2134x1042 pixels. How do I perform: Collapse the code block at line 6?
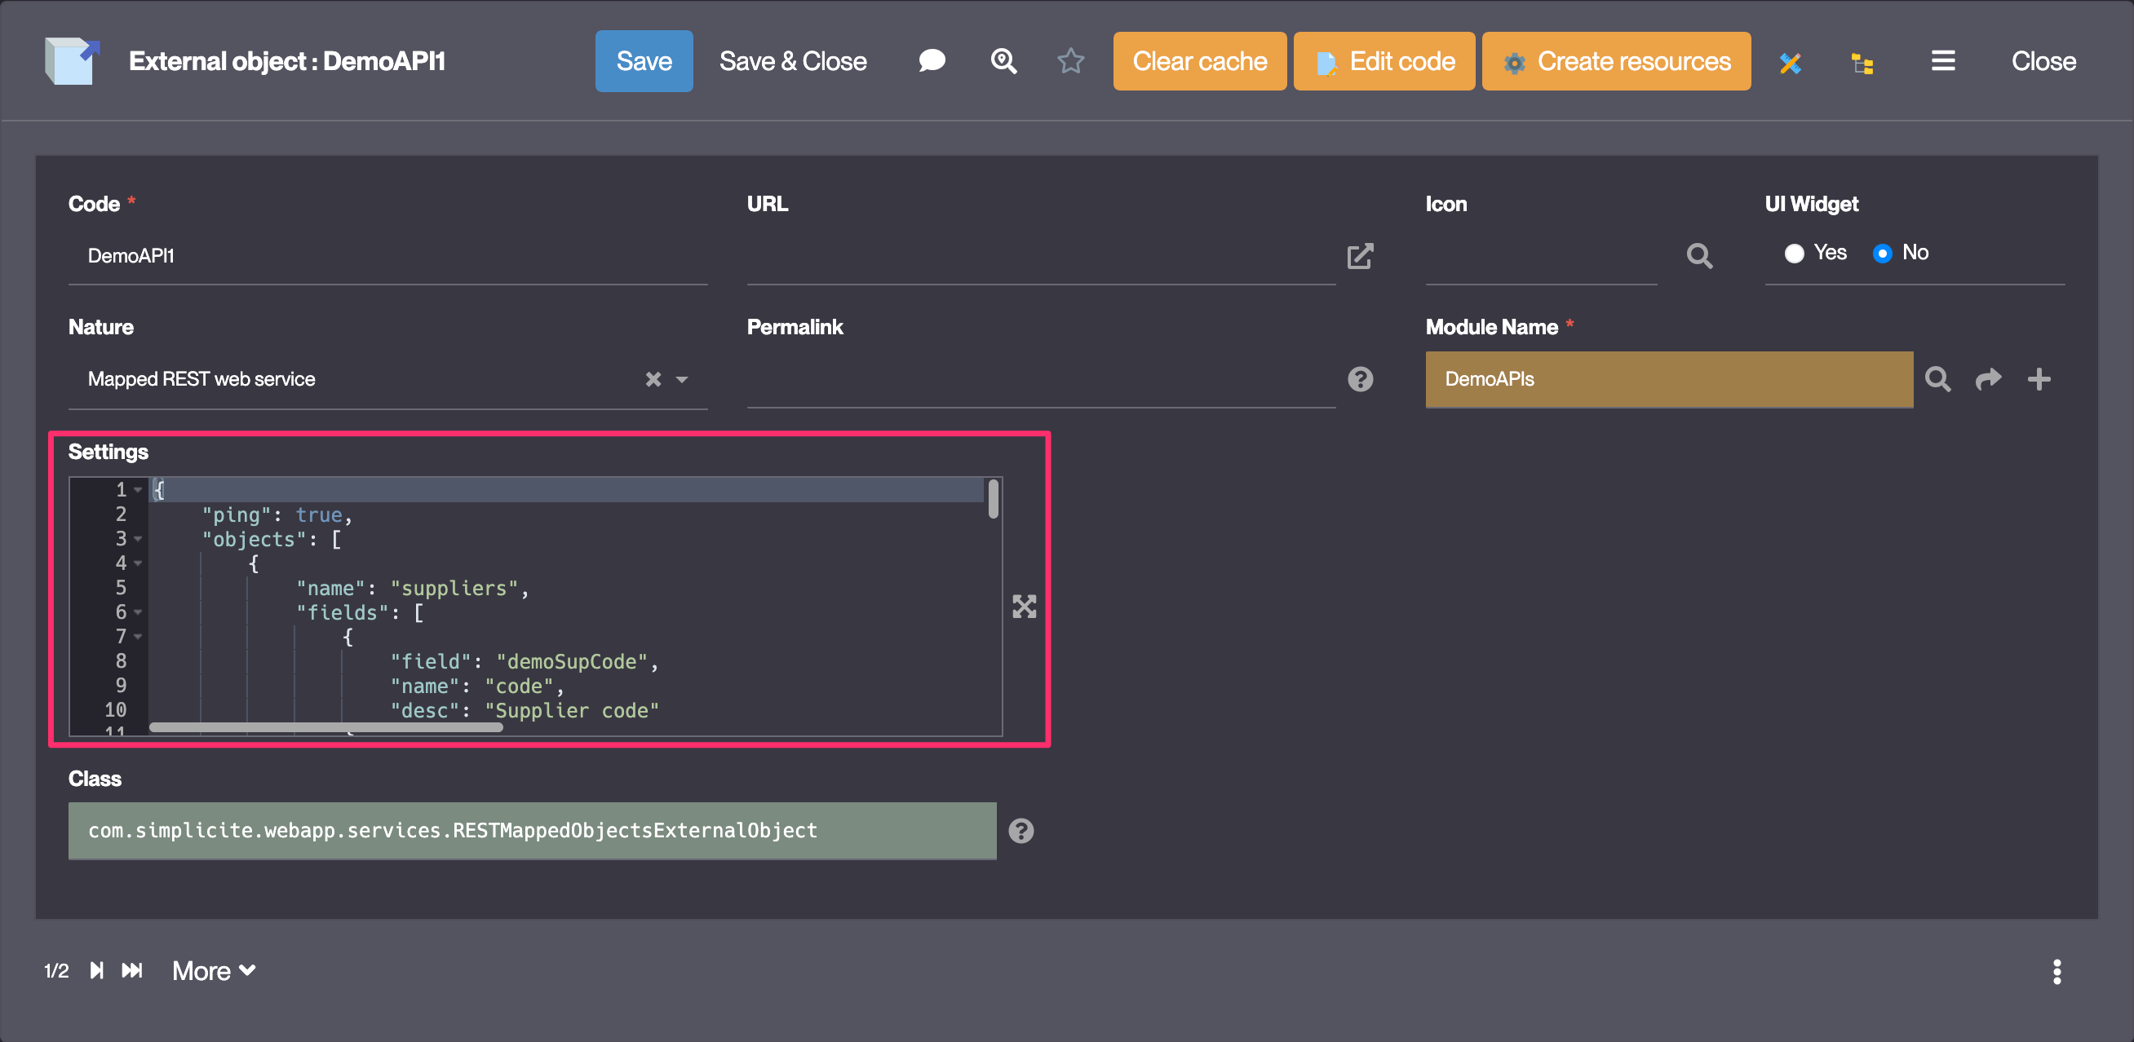(139, 612)
